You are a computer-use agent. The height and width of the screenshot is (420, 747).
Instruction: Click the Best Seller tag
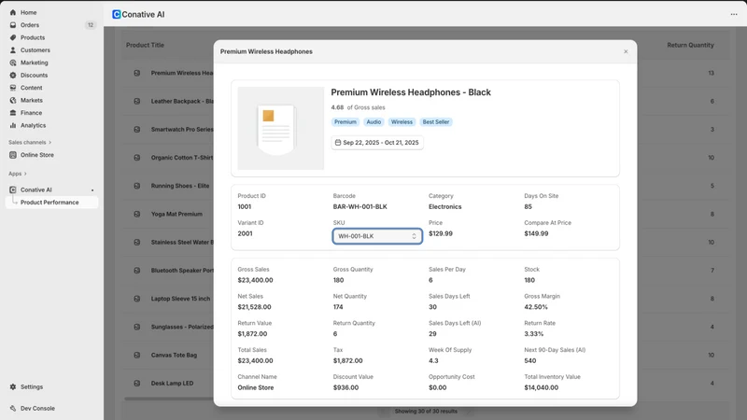click(x=436, y=122)
